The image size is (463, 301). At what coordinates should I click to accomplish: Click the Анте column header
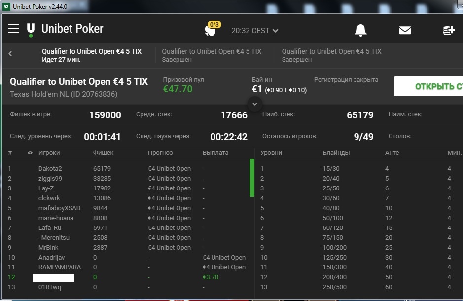392,152
